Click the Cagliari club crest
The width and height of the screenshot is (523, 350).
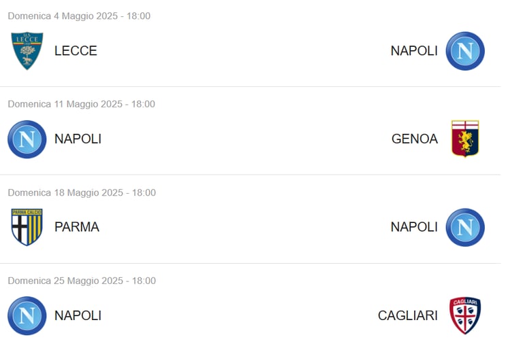click(465, 315)
